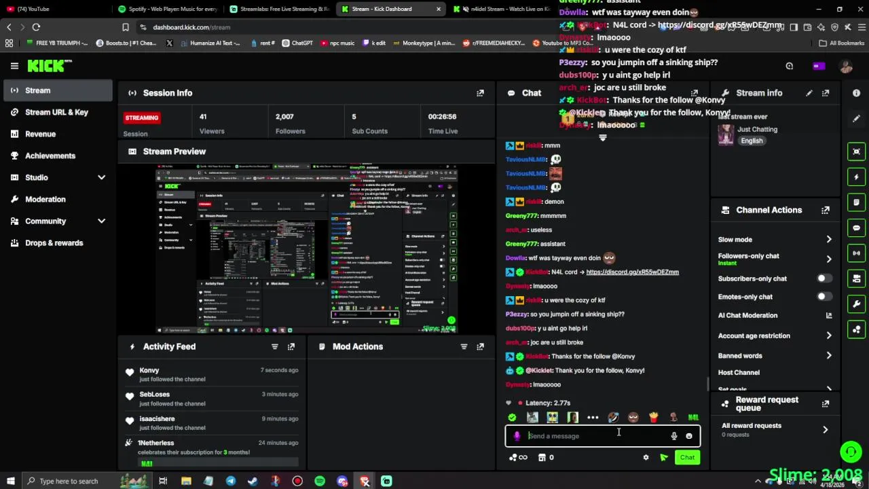Open the discord.gg link in chat
The width and height of the screenshot is (869, 489).
(x=632, y=272)
